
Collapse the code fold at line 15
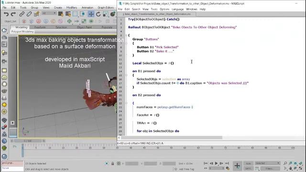coord(126,75)
